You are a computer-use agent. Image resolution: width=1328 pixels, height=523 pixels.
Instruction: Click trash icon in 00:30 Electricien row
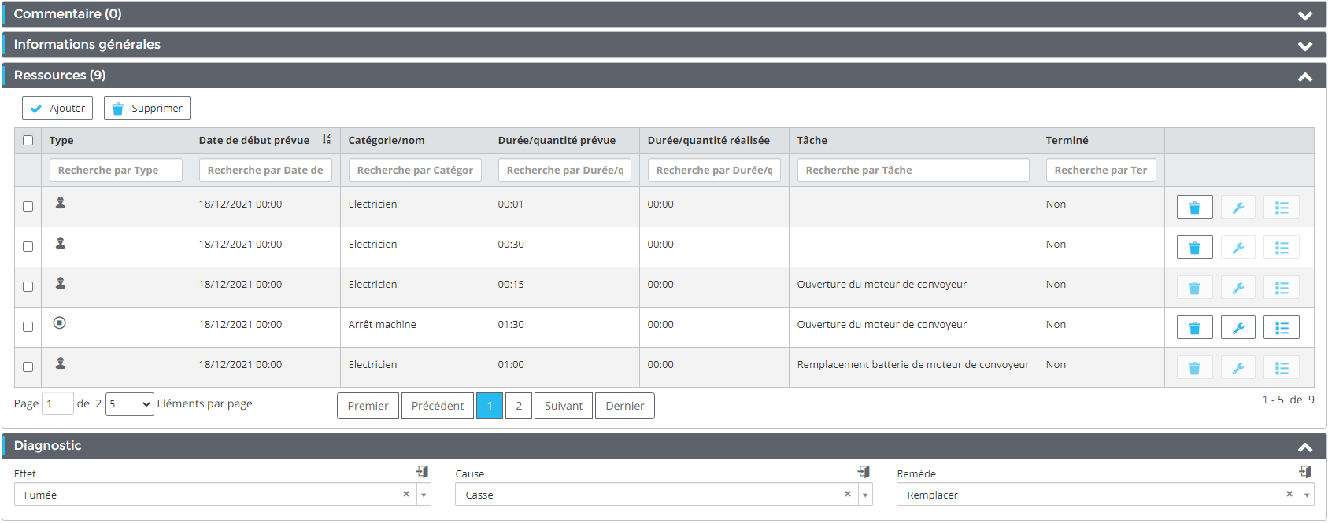click(x=1194, y=248)
